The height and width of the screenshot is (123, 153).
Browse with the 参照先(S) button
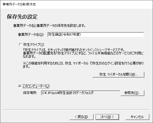pyautogui.click(x=132, y=93)
